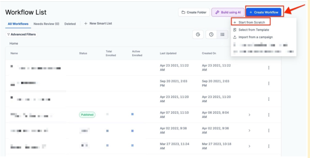Click the Create Workflow button
Viewport: 310px width, 158px height.
pyautogui.click(x=264, y=12)
